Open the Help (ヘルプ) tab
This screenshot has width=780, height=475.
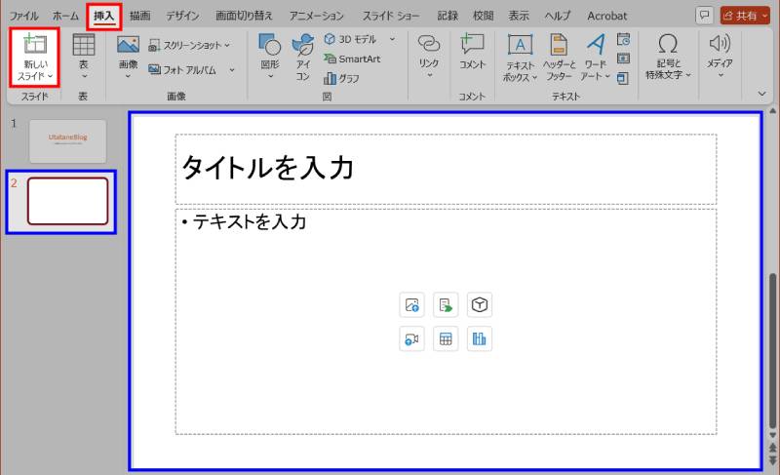(x=558, y=16)
